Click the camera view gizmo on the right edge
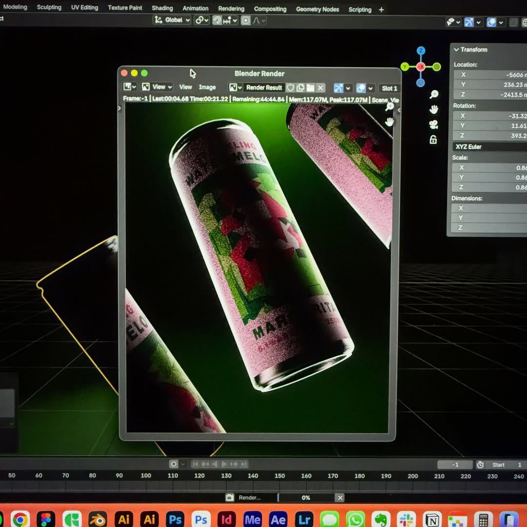This screenshot has width=527, height=527. 434,124
